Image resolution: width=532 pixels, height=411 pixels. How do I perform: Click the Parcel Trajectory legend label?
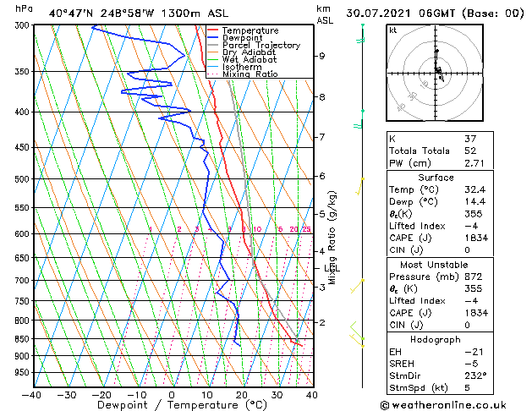click(x=261, y=45)
